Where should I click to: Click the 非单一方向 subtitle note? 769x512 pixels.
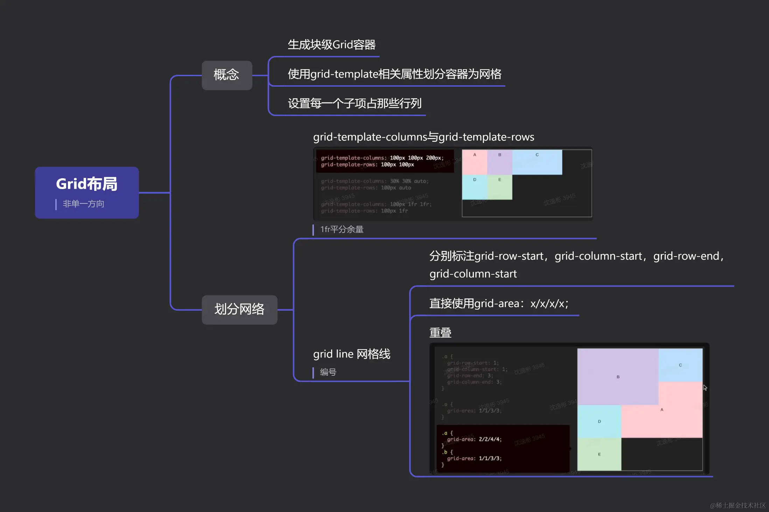pos(83,204)
